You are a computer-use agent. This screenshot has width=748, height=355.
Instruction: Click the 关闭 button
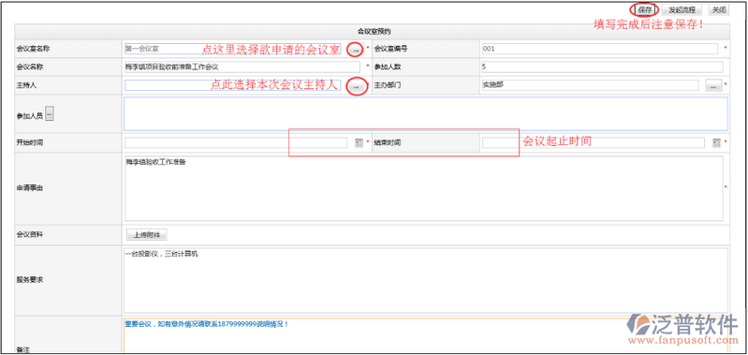pos(719,10)
